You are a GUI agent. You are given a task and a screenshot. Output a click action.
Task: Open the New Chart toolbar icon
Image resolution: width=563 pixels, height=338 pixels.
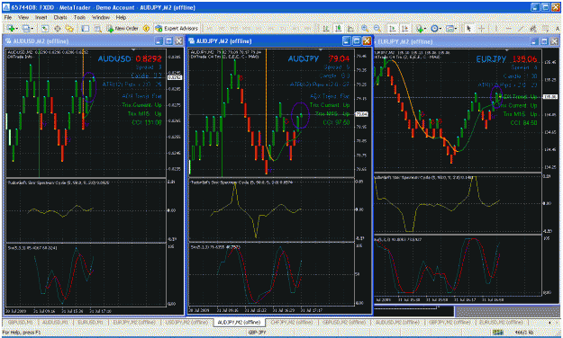tap(12, 28)
